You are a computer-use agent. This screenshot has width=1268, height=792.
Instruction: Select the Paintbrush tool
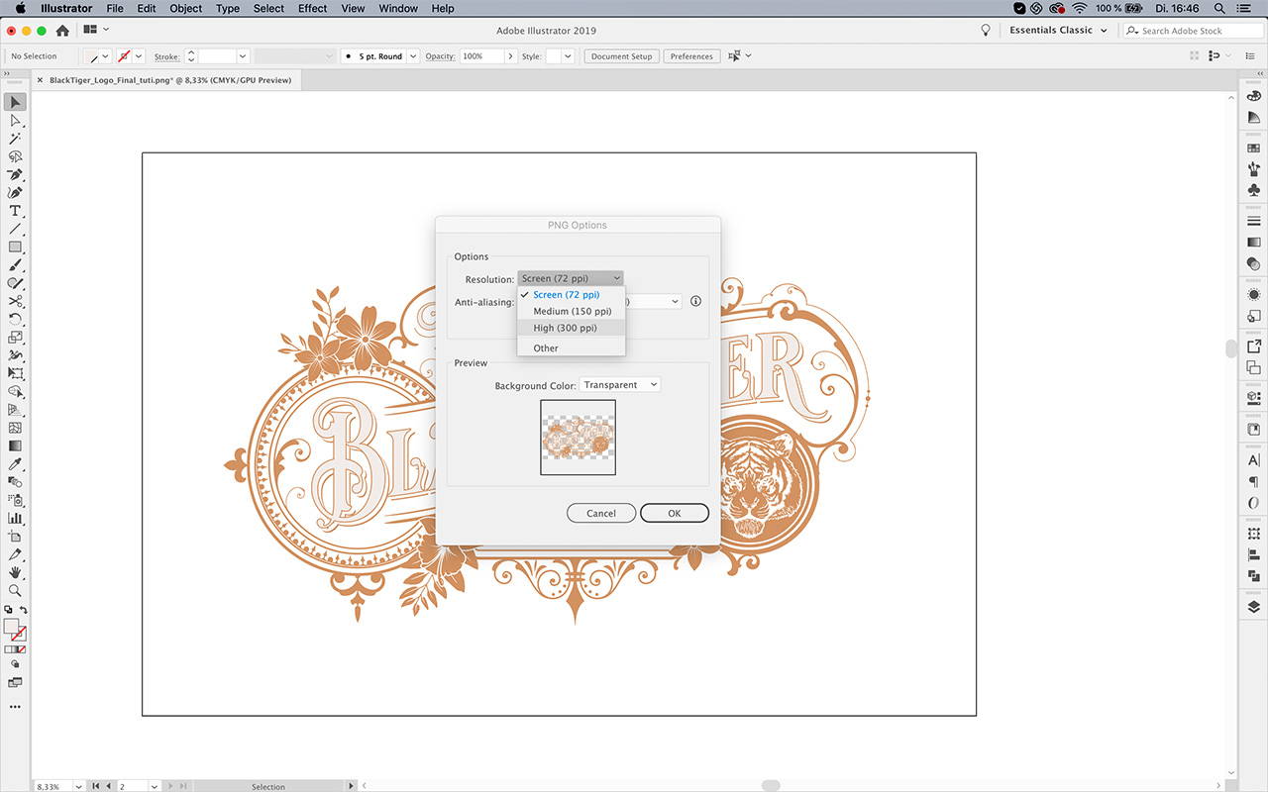click(x=15, y=265)
